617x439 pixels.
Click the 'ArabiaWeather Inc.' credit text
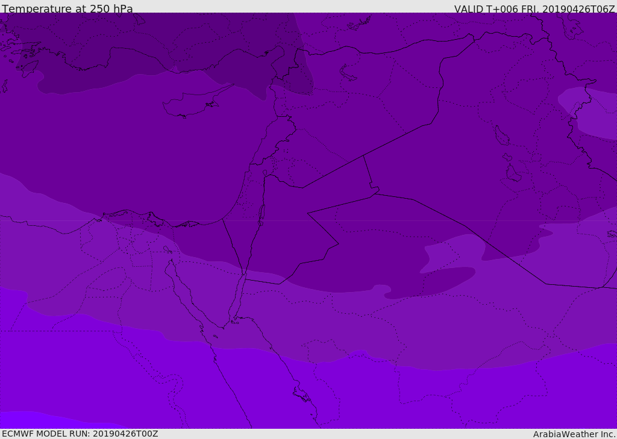pyautogui.click(x=574, y=434)
